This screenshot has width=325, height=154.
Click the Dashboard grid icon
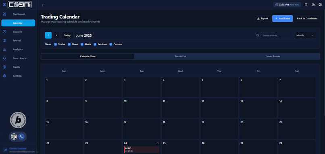click(4, 14)
